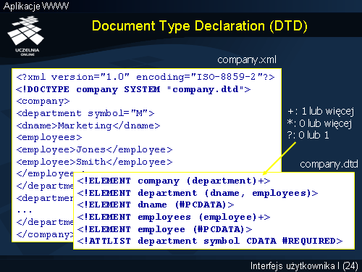The image size is (362, 272).
Task: Click the closing </company> tag line
Action: (x=45, y=234)
